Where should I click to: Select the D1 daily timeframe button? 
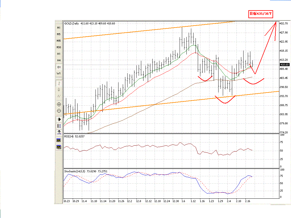click(x=59, y=67)
